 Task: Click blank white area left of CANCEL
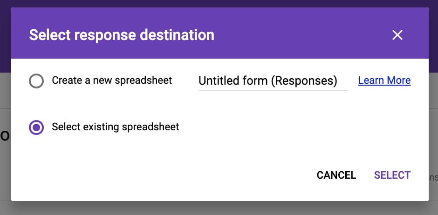point(186,175)
